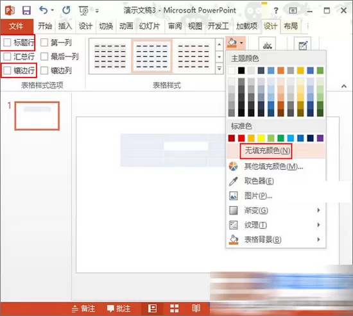The height and width of the screenshot is (316, 353).
Task: Open shading dropdown arrow next to bucket
Action: tap(241, 43)
